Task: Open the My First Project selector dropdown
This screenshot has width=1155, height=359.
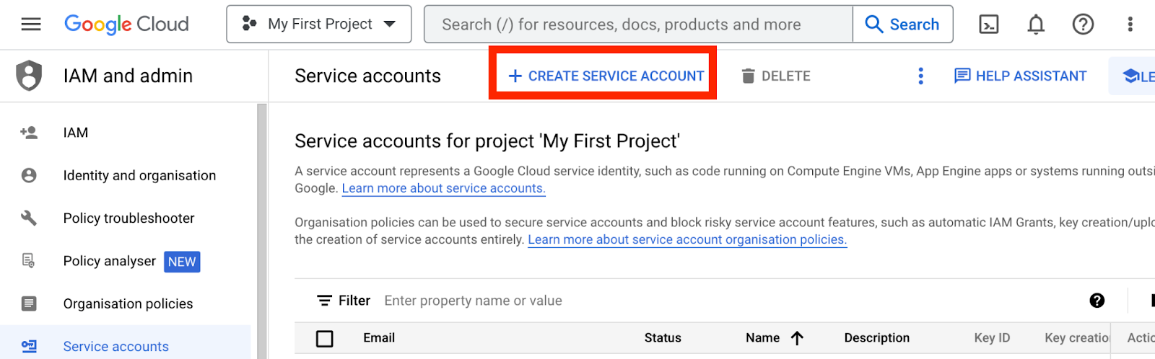Action: tap(319, 25)
